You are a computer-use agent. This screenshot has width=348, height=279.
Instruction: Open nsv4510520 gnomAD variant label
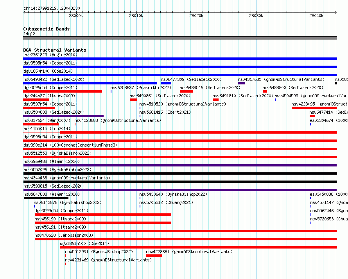pos(183,104)
